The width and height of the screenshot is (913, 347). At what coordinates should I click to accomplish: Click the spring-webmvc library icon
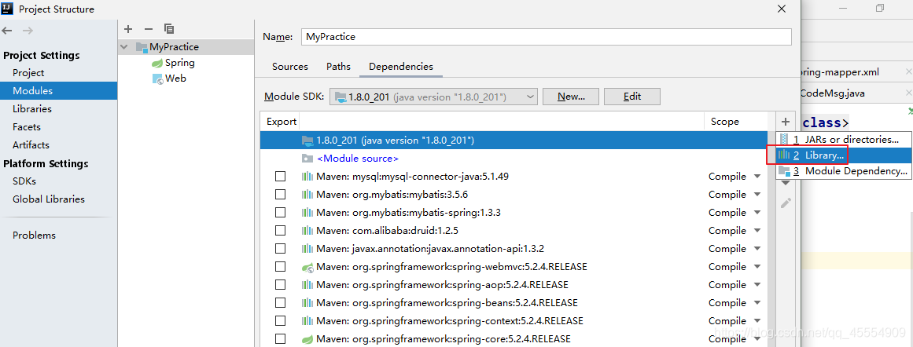(x=307, y=268)
